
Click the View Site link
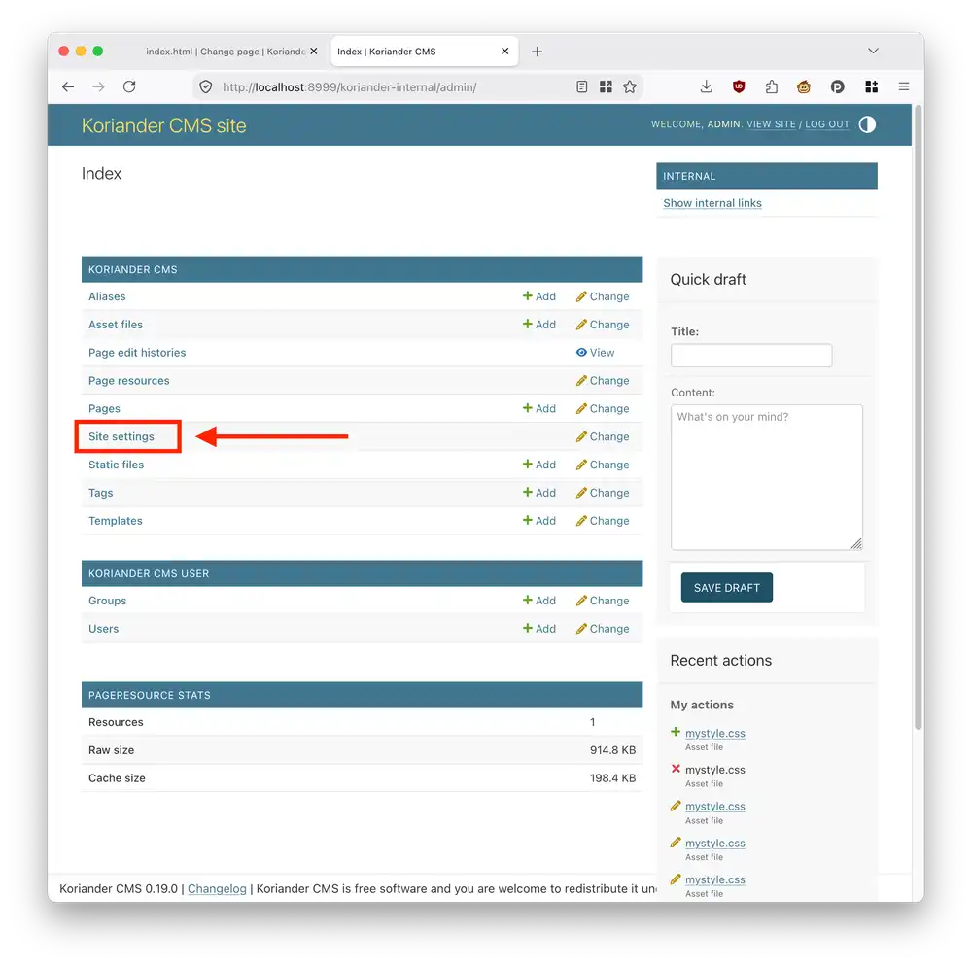click(x=771, y=124)
